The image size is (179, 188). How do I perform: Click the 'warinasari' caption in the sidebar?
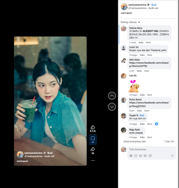pyautogui.click(x=126, y=13)
